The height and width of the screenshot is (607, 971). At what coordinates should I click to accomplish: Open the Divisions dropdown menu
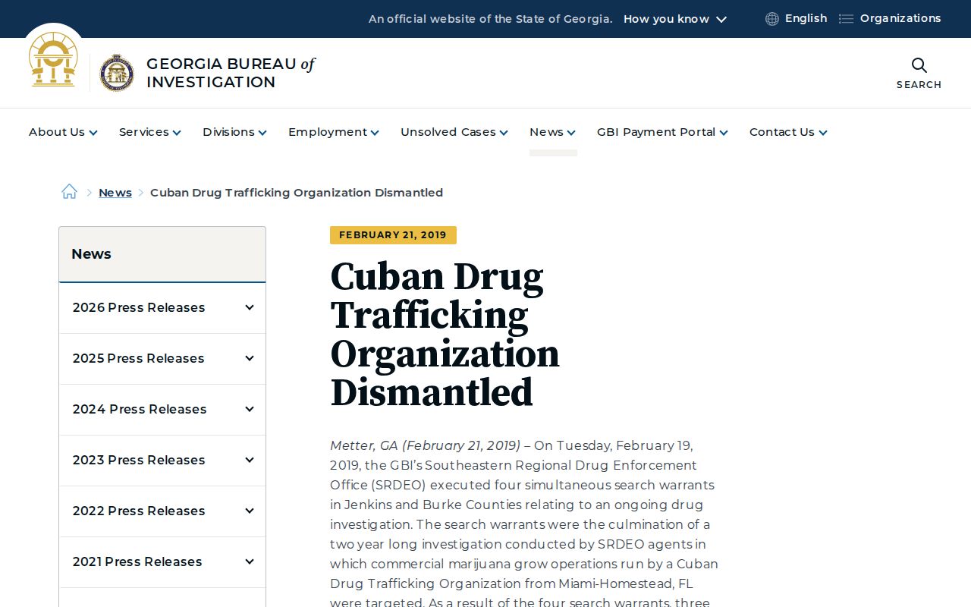[x=234, y=132]
